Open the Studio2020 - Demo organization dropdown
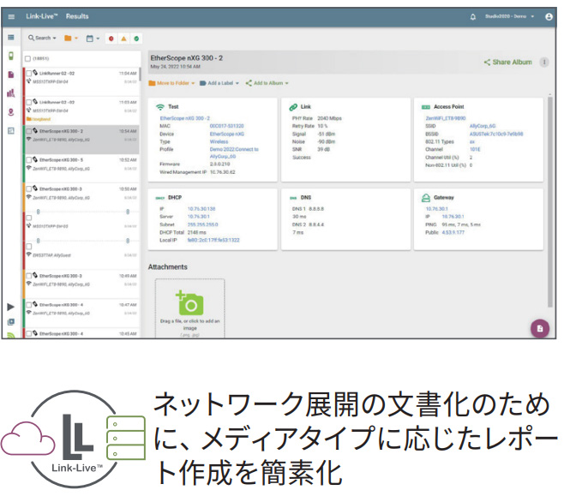Screen dimensions: 564x502 click(x=509, y=16)
